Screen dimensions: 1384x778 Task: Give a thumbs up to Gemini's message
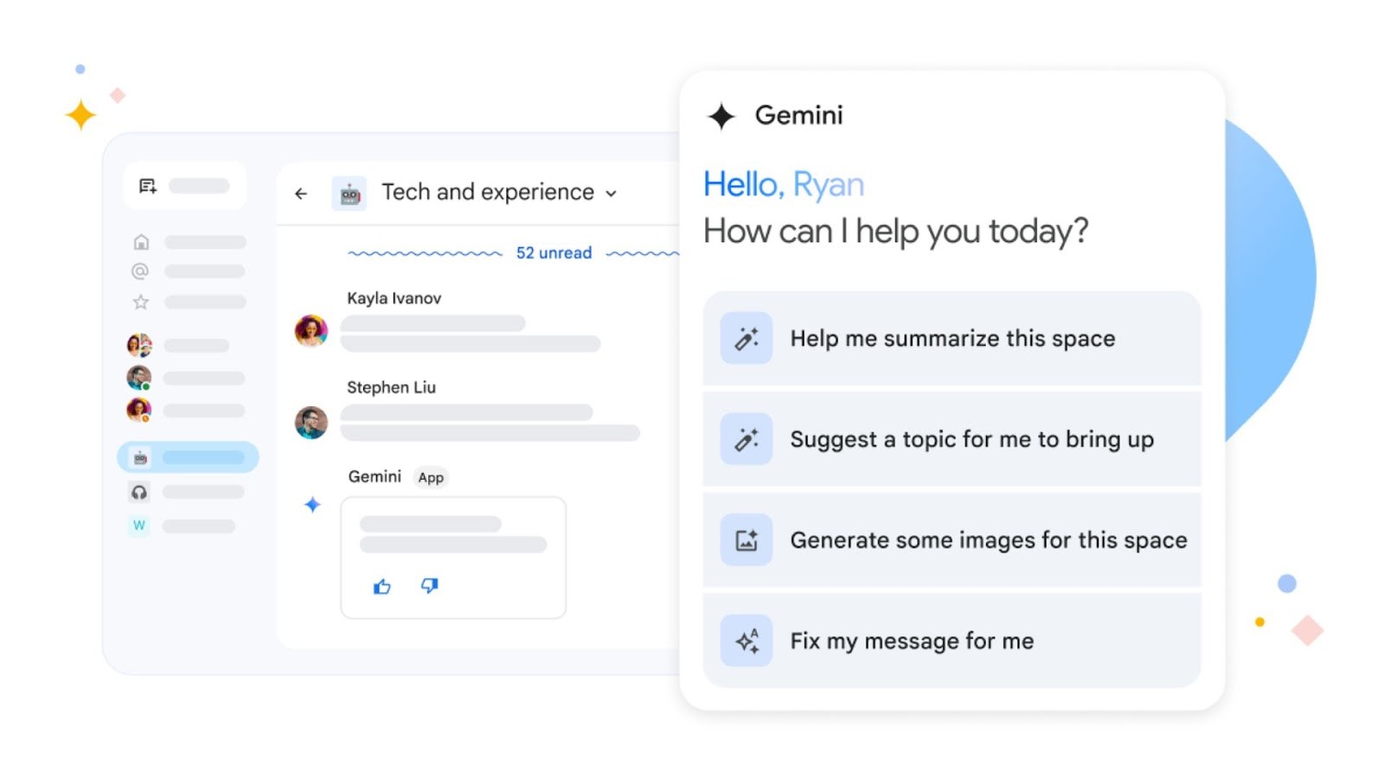point(381,586)
